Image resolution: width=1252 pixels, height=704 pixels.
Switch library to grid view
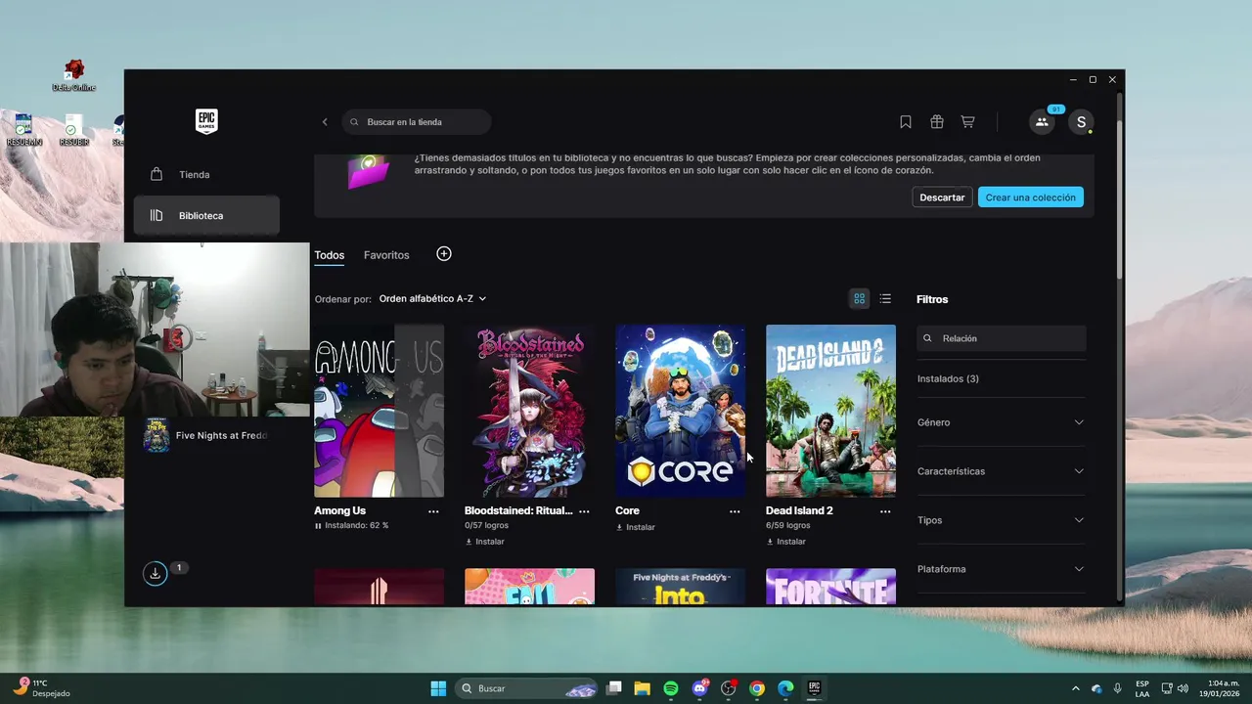860,299
